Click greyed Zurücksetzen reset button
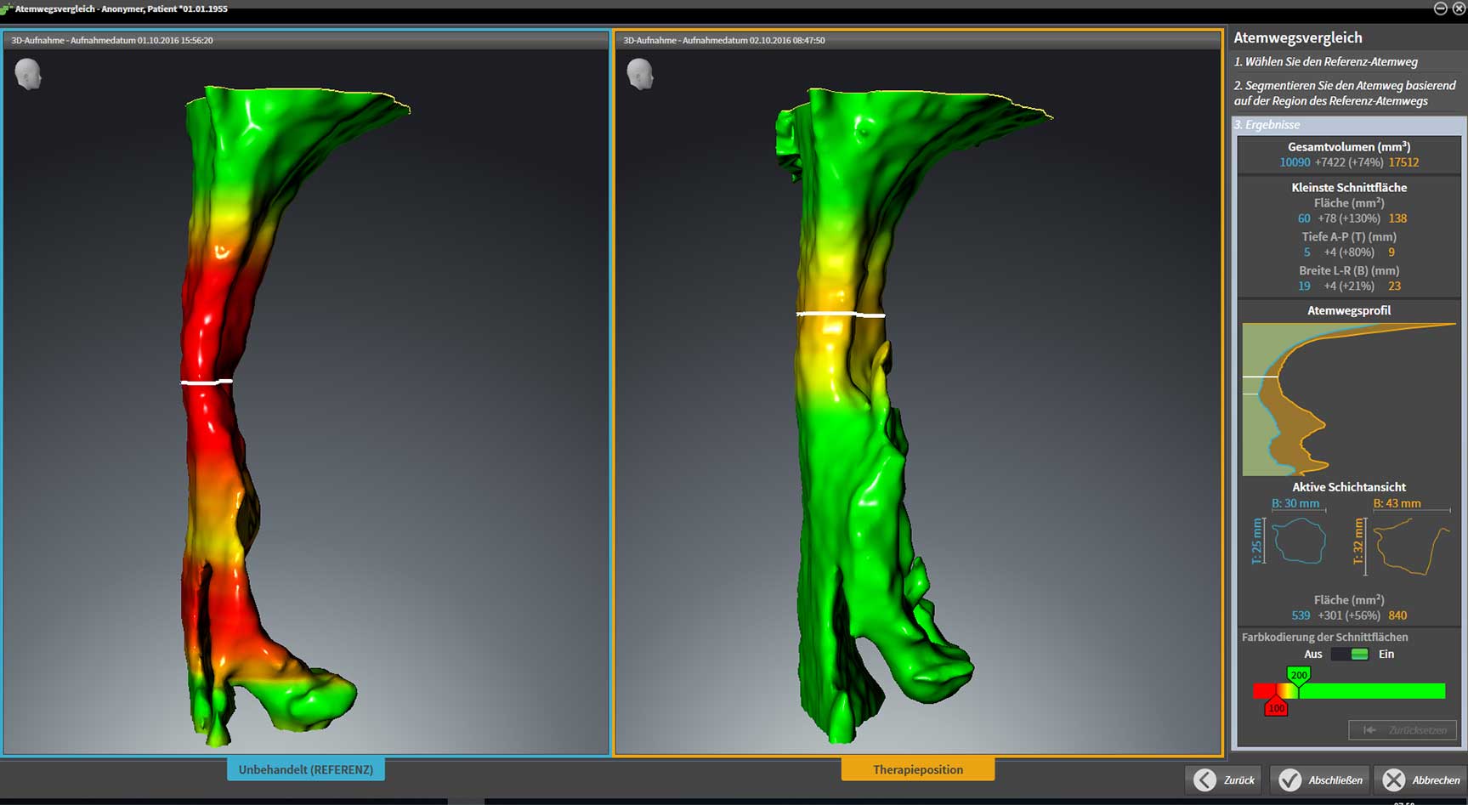Image resolution: width=1468 pixels, height=805 pixels. pyautogui.click(x=1403, y=730)
